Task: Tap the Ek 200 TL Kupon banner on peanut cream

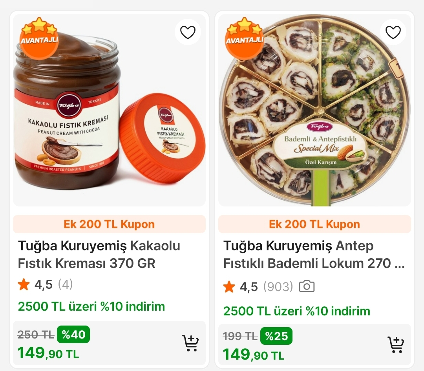Action: point(109,224)
